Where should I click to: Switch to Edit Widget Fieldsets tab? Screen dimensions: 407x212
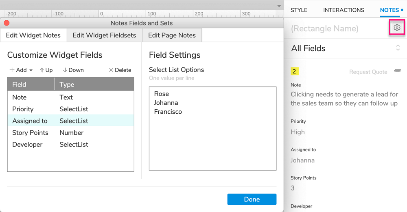point(104,35)
